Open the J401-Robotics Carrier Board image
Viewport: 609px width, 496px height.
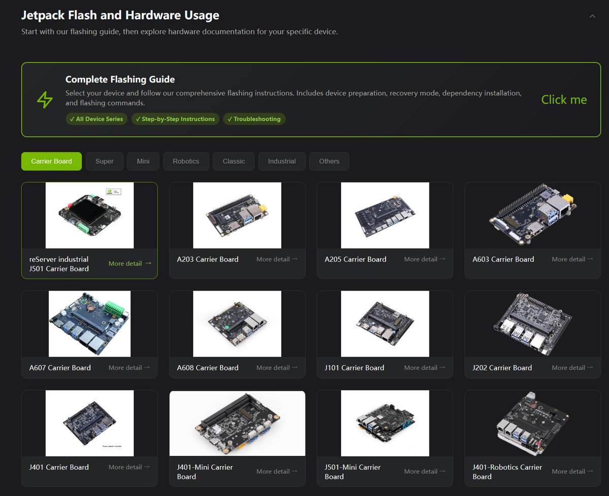point(533,423)
